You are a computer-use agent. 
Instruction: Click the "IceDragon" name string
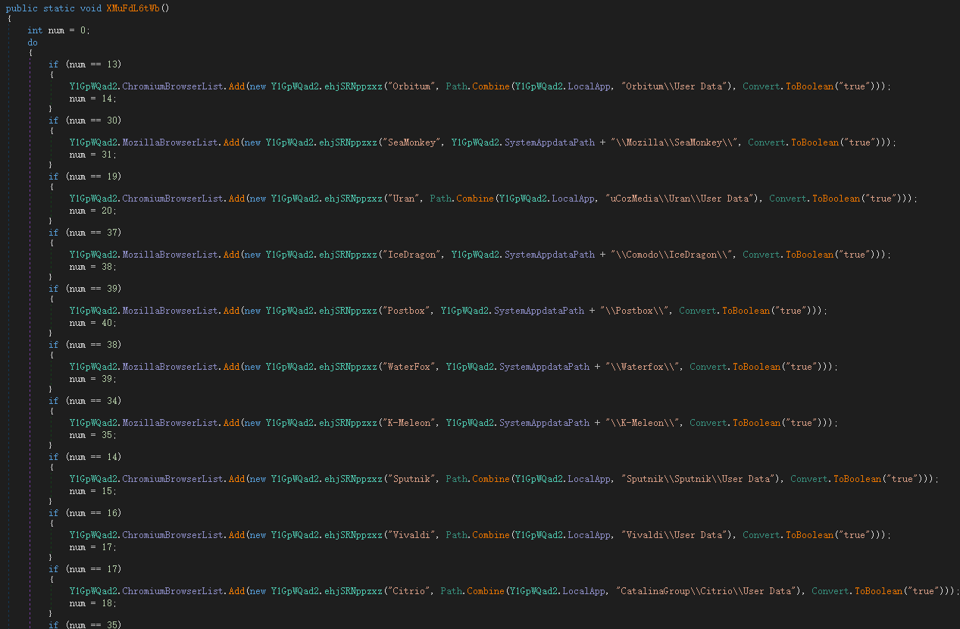[x=414, y=255]
